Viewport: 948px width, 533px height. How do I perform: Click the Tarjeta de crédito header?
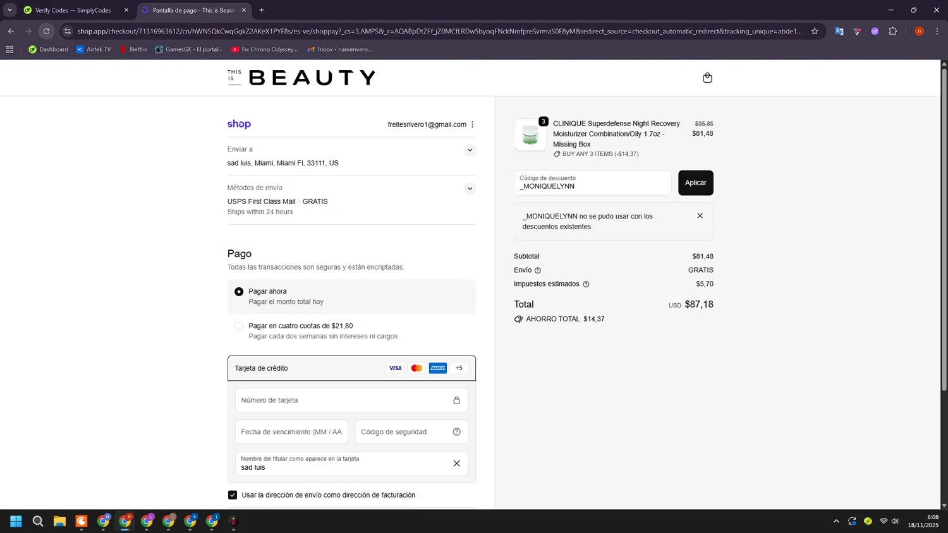[x=351, y=368]
